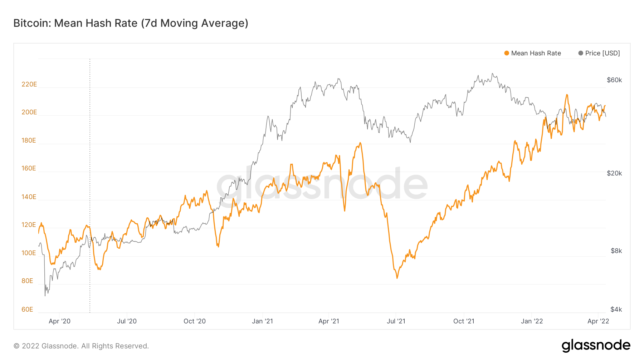
Task: Click the Oct '20 x-axis label
Action: tap(194, 321)
